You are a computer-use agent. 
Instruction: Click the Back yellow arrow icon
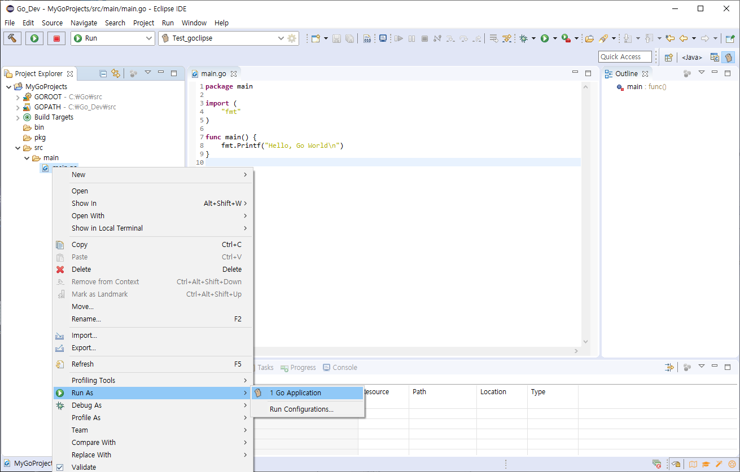pyautogui.click(x=684, y=38)
